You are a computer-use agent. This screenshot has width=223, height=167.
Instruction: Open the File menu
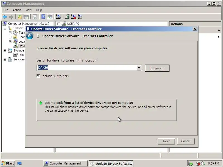pyautogui.click(x=6, y=10)
